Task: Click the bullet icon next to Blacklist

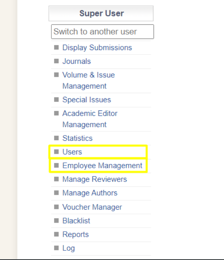Action: pos(57,221)
